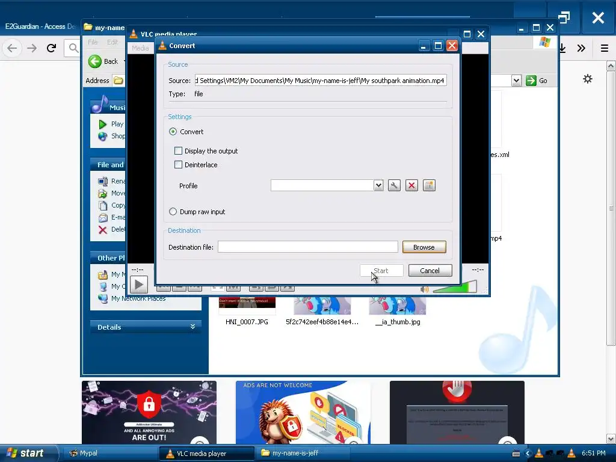The image size is (616, 462).
Task: Click Play all icon in Music Tasks
Action: pyautogui.click(x=102, y=124)
